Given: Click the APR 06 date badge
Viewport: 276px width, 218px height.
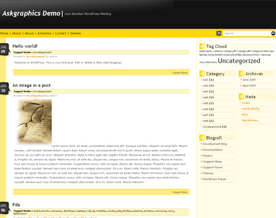Looking at the screenshot, I should (4, 208).
